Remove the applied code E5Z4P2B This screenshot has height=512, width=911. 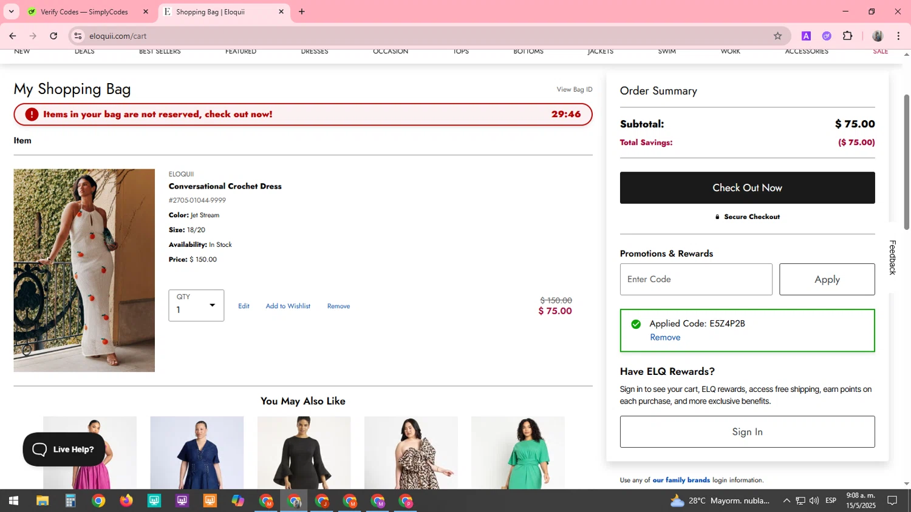pyautogui.click(x=665, y=337)
